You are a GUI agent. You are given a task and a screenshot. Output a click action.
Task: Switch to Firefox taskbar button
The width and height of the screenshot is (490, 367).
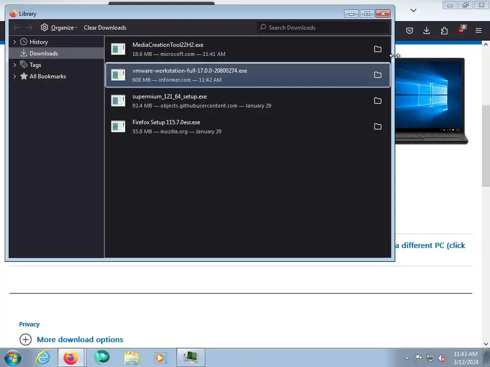click(x=71, y=357)
